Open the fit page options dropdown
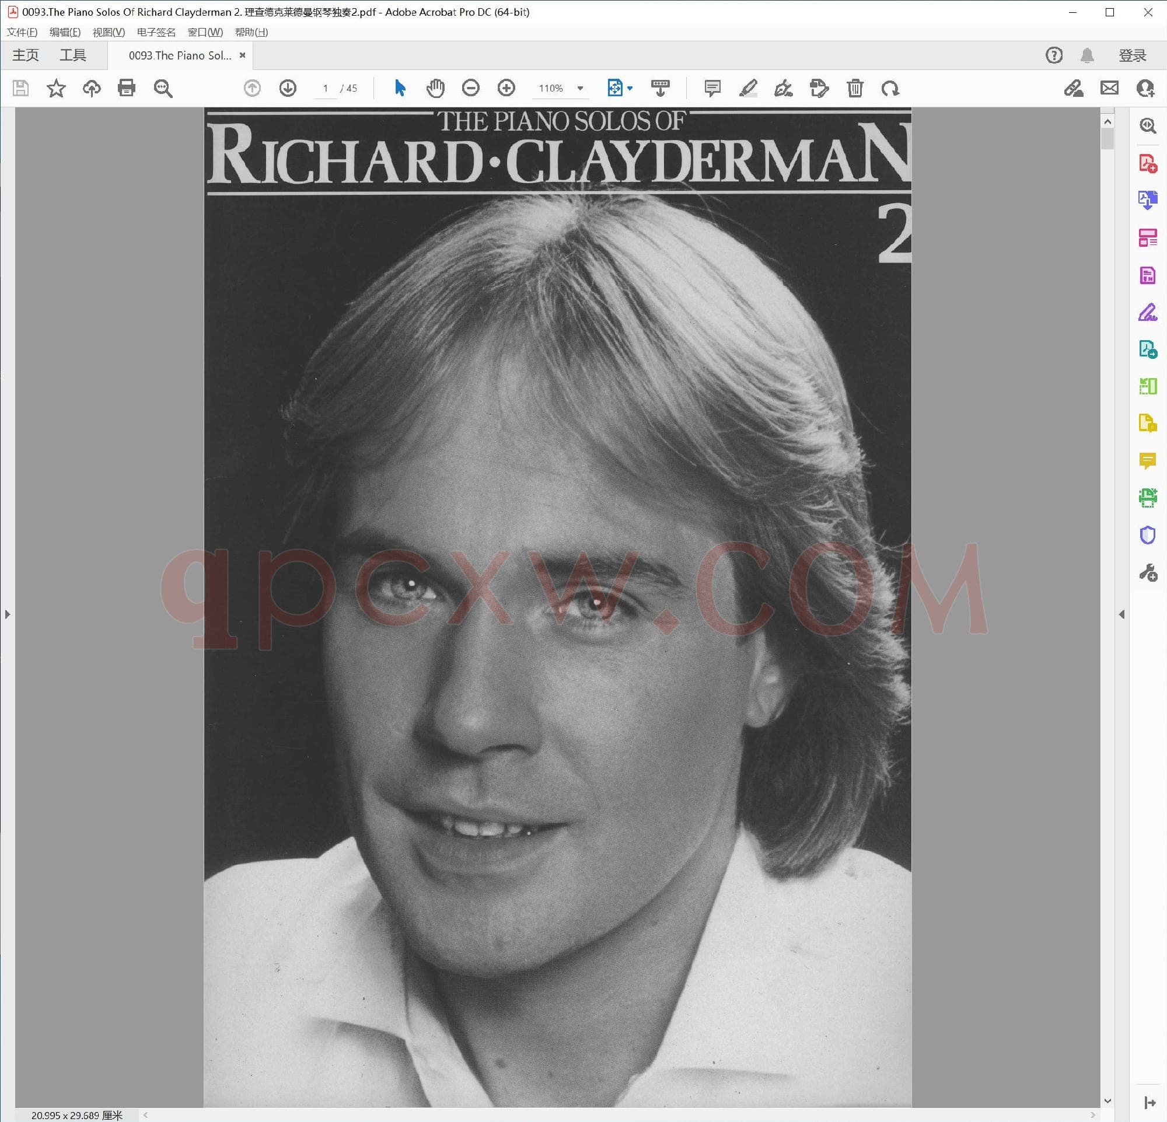1167x1122 pixels. [631, 88]
